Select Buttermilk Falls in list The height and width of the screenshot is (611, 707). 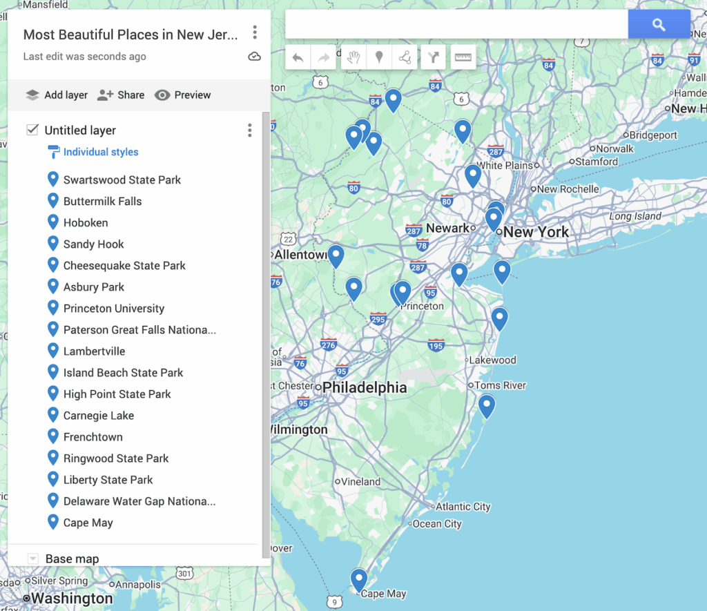click(x=102, y=201)
